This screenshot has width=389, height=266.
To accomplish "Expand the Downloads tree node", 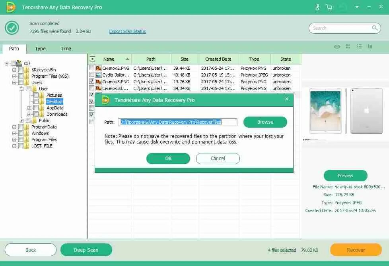I will click(29, 114).
